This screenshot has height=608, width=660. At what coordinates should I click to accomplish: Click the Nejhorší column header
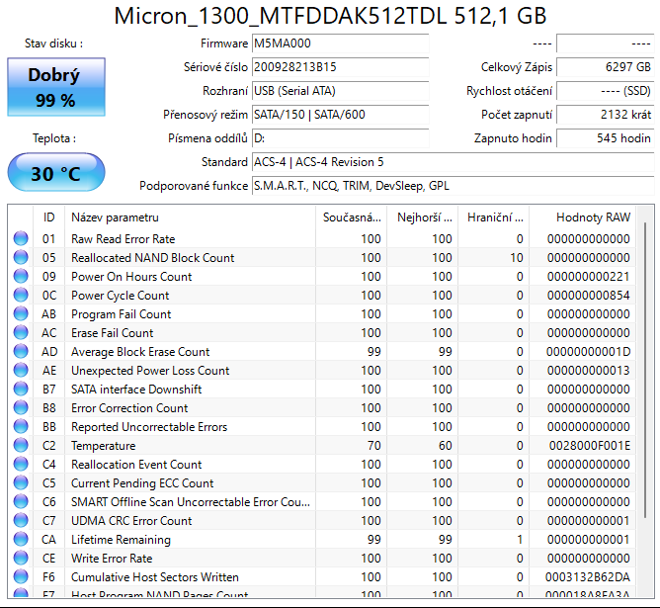[422, 217]
